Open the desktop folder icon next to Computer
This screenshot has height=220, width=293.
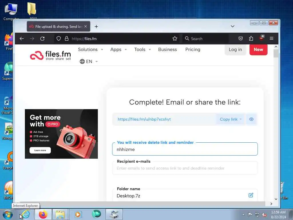[32, 11]
